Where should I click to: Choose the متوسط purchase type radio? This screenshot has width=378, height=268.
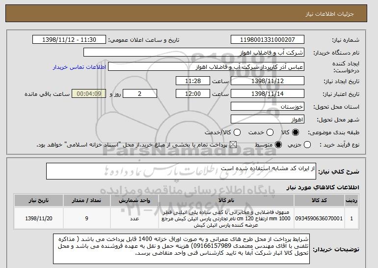(278, 145)
